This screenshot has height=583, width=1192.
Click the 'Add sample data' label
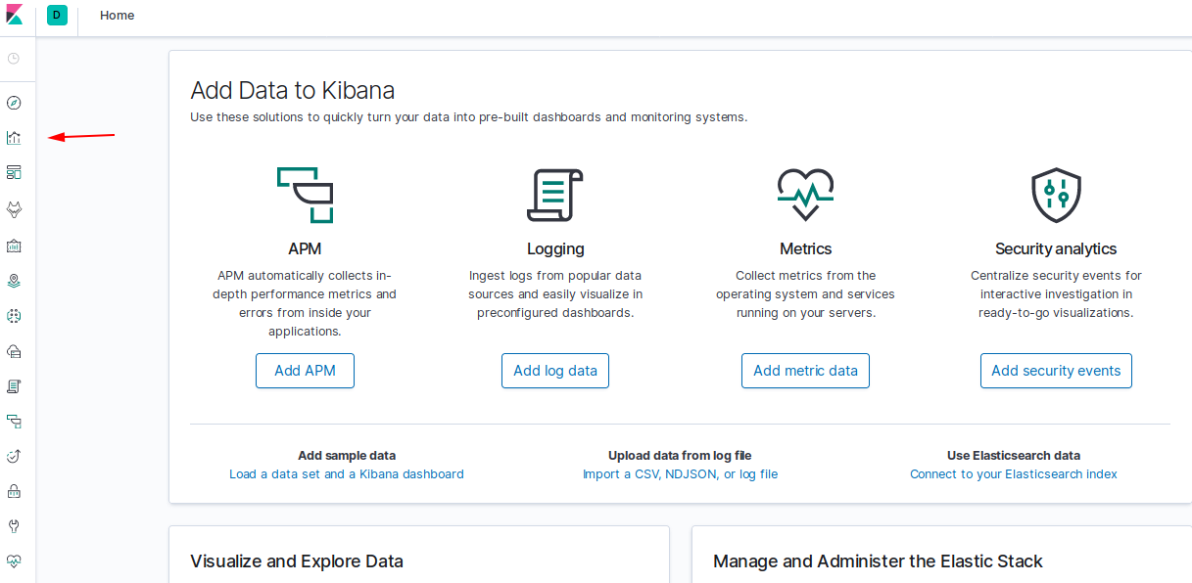coord(347,456)
